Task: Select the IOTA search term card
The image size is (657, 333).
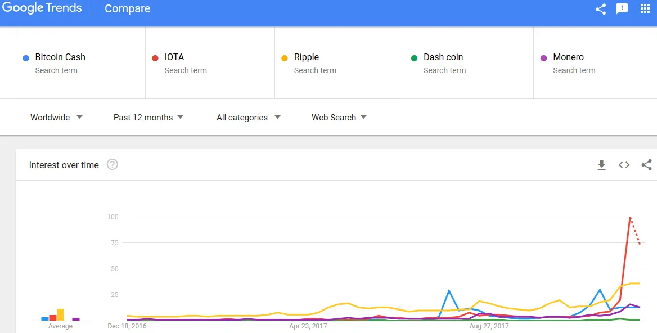Action: click(210, 63)
